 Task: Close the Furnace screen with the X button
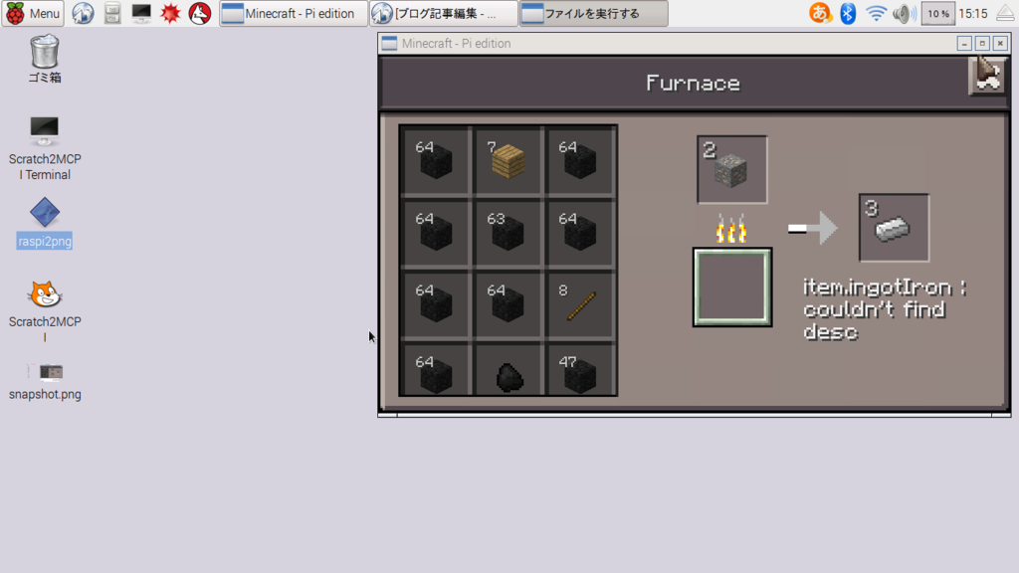pyautogui.click(x=987, y=76)
